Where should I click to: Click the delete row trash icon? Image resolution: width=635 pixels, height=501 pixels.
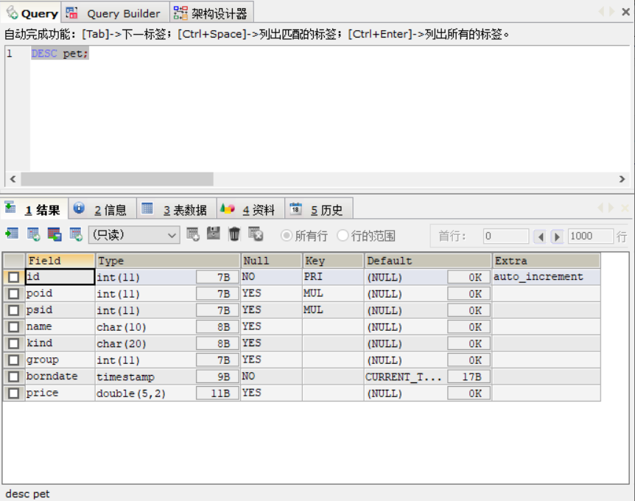point(234,234)
